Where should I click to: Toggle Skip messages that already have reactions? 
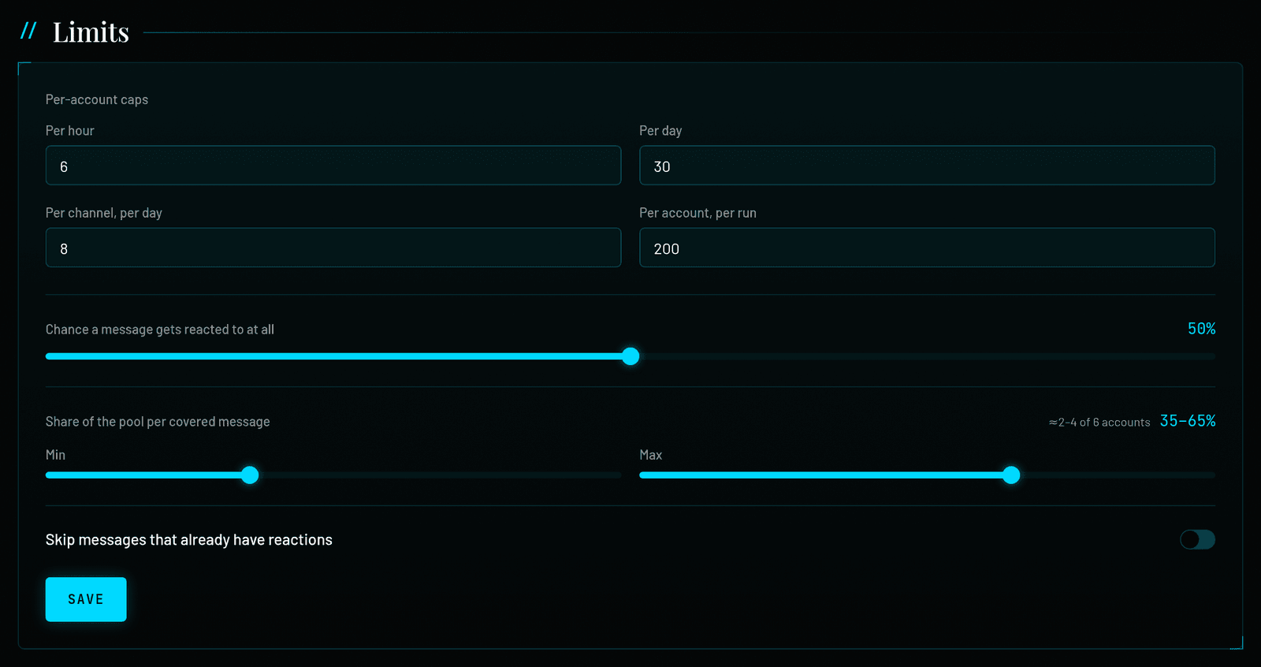1197,539
